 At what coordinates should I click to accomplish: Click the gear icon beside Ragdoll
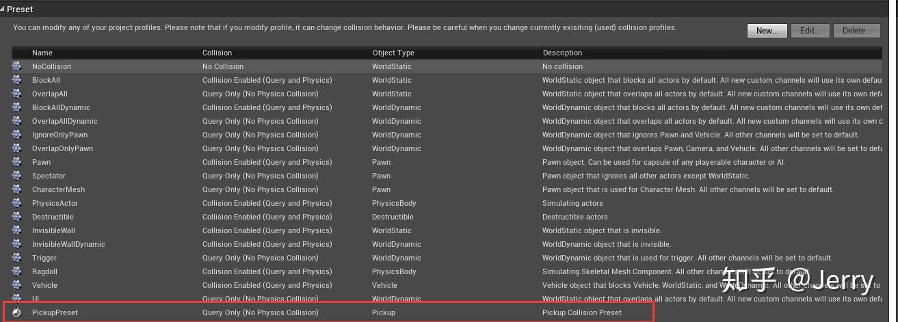(x=16, y=271)
